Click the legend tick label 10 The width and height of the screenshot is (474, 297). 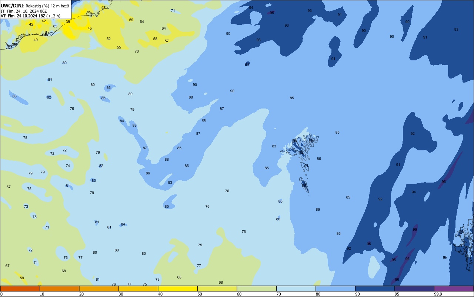coord(42,294)
